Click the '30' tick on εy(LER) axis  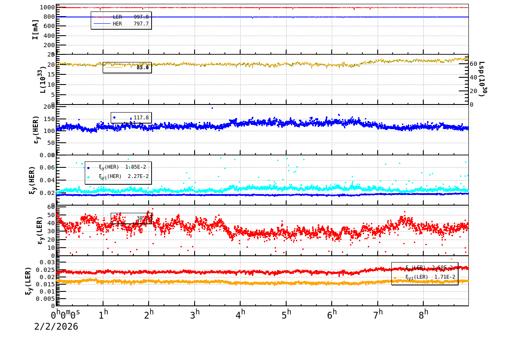click(x=51, y=231)
